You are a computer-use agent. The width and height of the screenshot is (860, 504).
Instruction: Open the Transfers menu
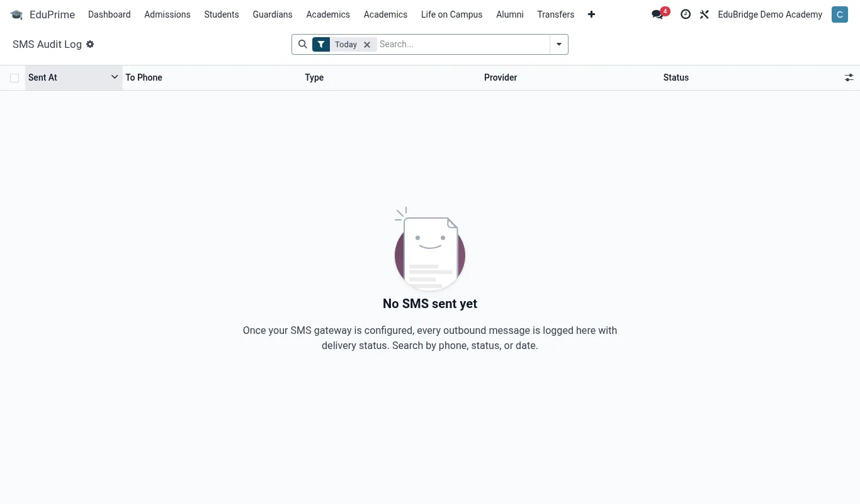(556, 14)
